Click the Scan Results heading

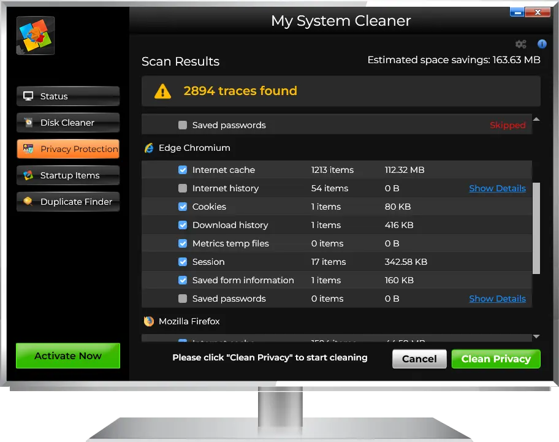point(180,62)
